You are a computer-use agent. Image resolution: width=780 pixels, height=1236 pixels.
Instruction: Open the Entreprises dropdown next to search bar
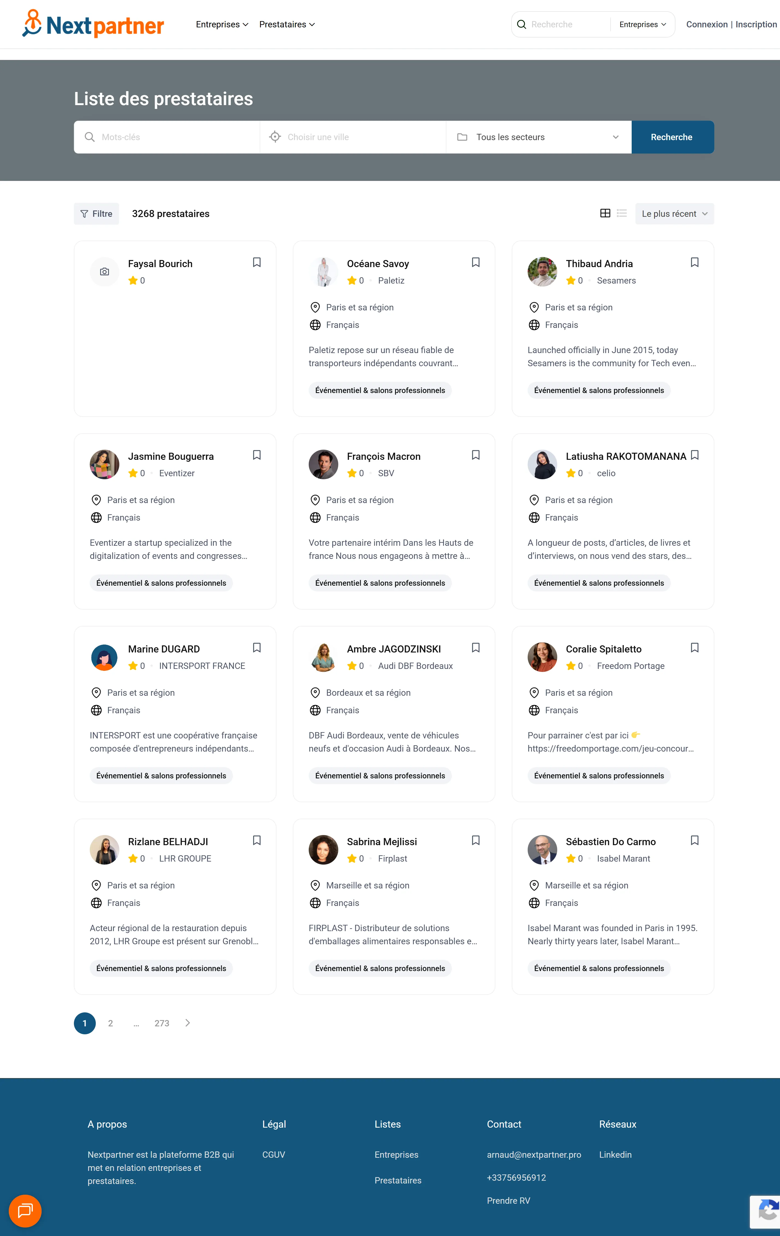point(642,24)
